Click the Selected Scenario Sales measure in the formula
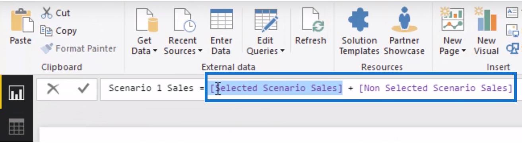The image size is (522, 143). (x=276, y=88)
